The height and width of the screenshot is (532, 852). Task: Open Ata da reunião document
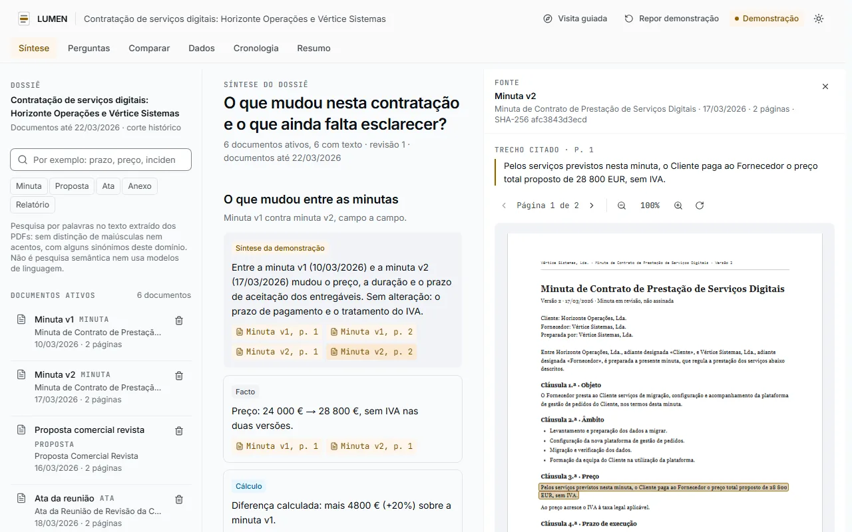coord(90,511)
